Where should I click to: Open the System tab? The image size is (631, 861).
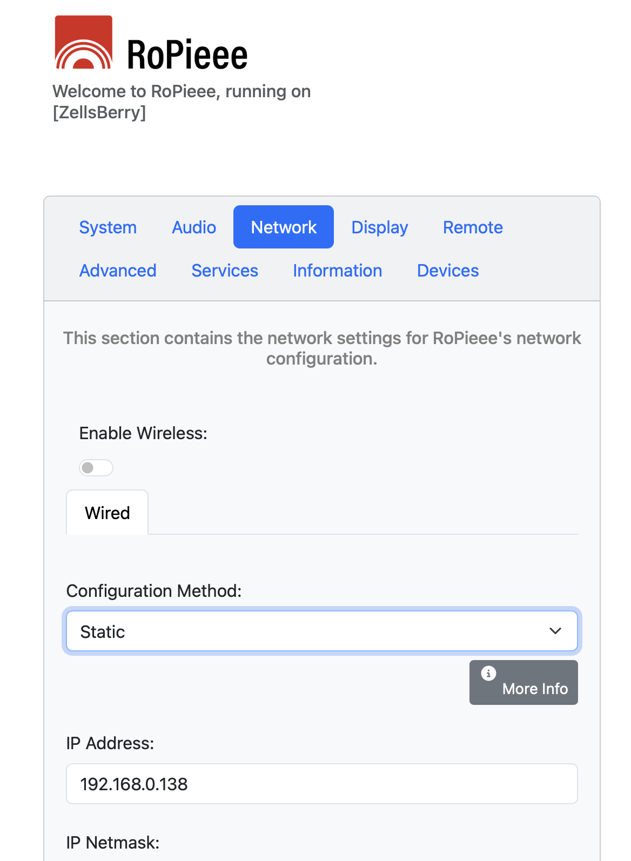[x=108, y=227]
